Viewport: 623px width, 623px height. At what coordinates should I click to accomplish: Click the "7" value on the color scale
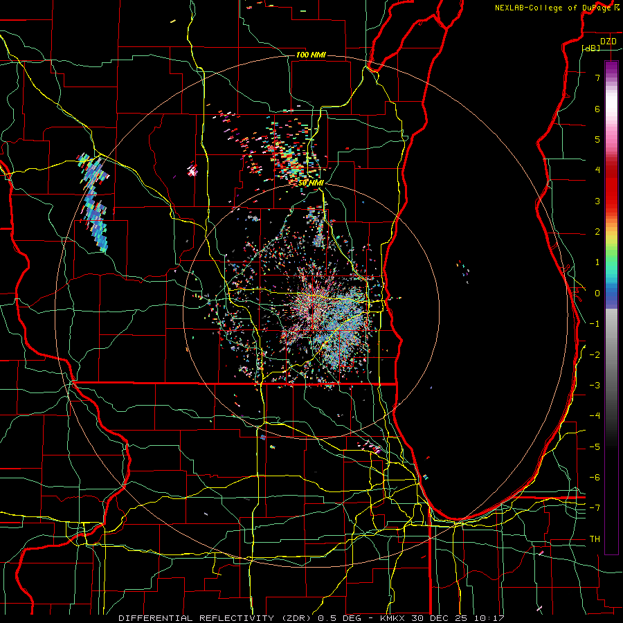(597, 78)
